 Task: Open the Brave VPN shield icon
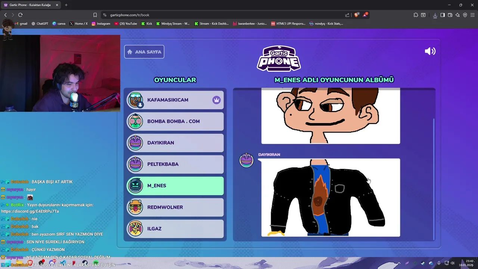pyautogui.click(x=465, y=15)
